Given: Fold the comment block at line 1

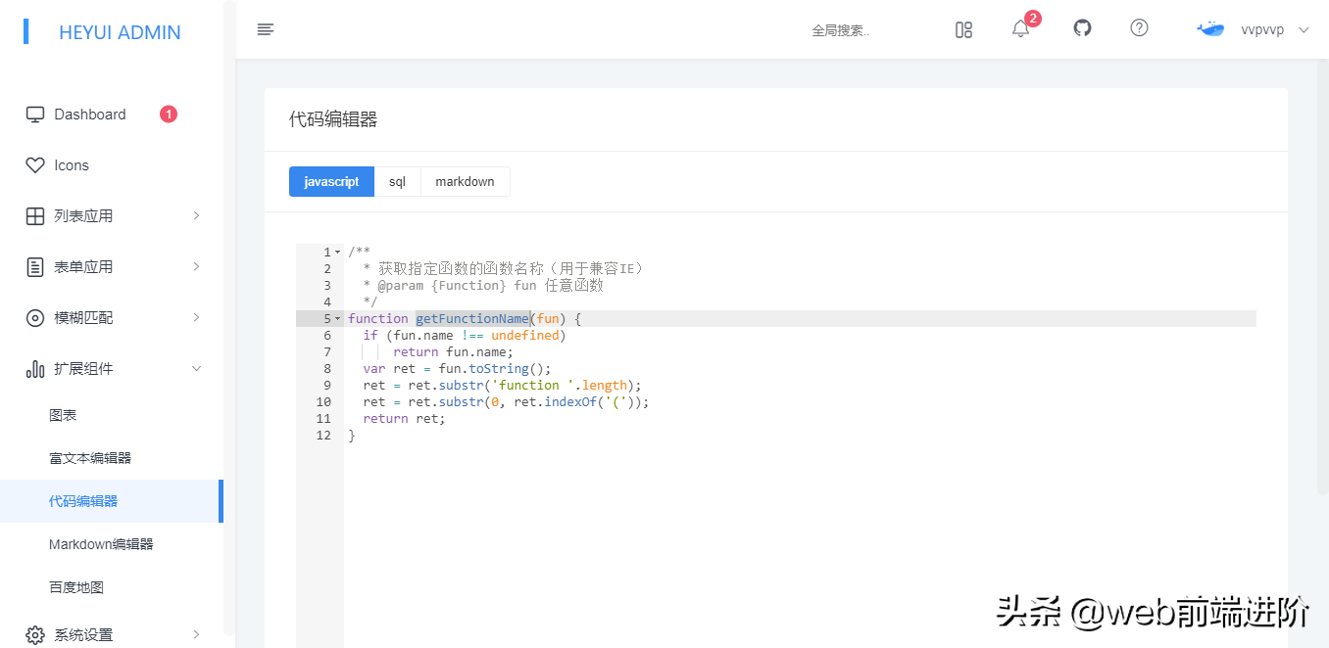Looking at the screenshot, I should 338,253.
